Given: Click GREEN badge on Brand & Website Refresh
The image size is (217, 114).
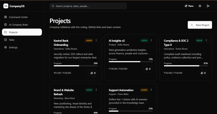Looking at the screenshot, I should (89, 90).
